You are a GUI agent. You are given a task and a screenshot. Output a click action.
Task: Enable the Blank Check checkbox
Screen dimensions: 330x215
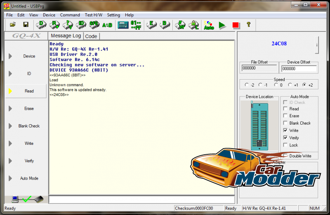(x=285, y=123)
